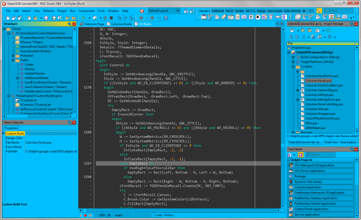Expand the GetElementDetails node
The image size is (361, 220).
tap(18, 78)
